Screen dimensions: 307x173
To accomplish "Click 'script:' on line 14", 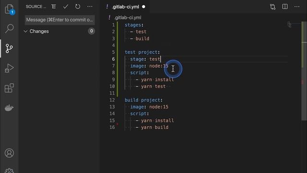I will pyautogui.click(x=140, y=114).
